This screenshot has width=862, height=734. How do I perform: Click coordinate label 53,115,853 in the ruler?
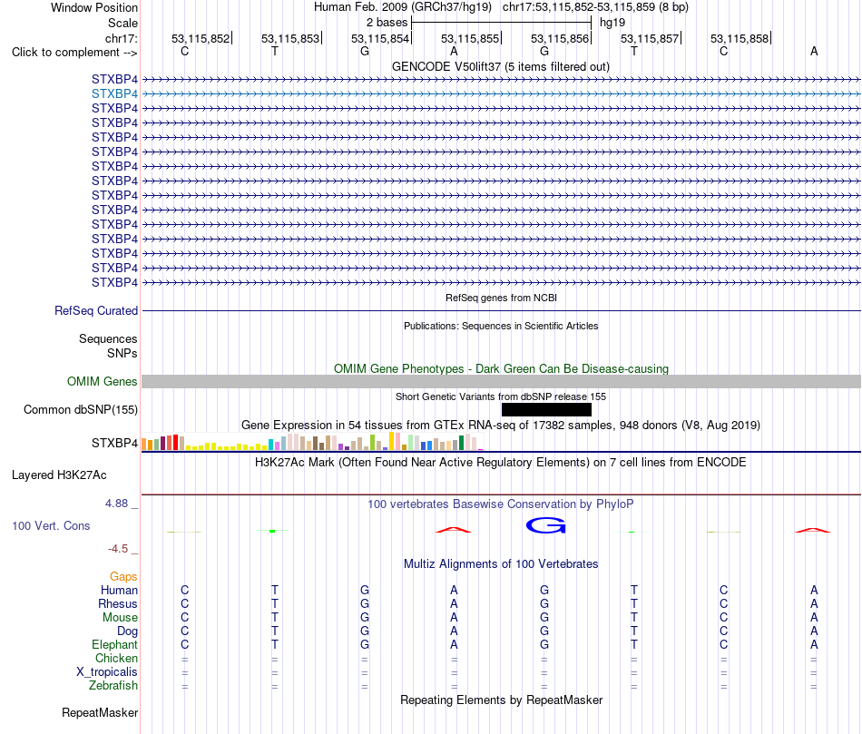point(290,38)
